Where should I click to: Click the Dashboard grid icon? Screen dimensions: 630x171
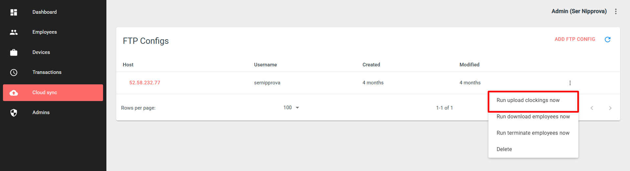pyautogui.click(x=14, y=12)
